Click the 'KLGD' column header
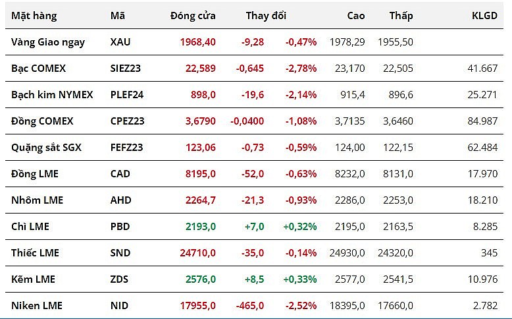The width and height of the screenshot is (512, 319). tap(485, 16)
